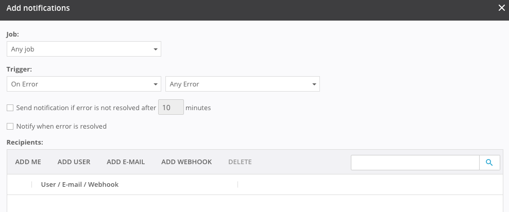Choose ADD USER in recipients toolbar
The height and width of the screenshot is (212, 509).
(x=74, y=162)
